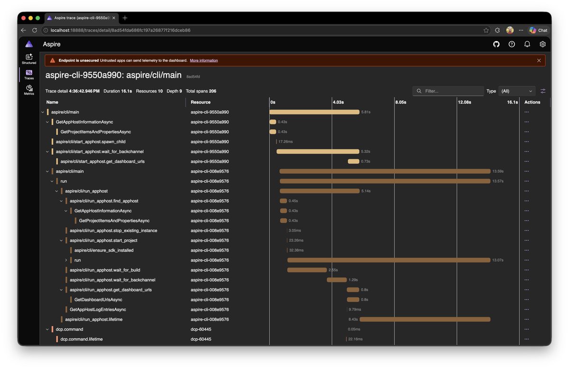The width and height of the screenshot is (569, 369).
Task: Open the GitHub repository icon
Action: 496,44
